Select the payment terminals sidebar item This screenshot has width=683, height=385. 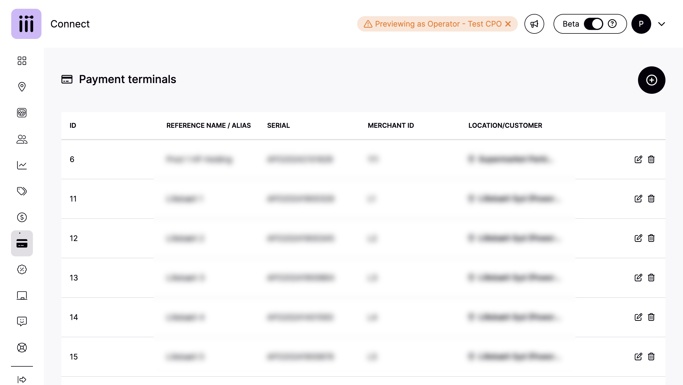tap(22, 243)
